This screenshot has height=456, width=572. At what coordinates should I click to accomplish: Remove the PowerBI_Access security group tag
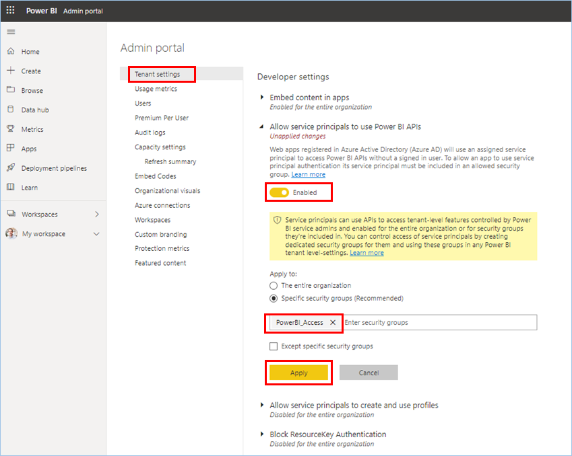point(333,322)
